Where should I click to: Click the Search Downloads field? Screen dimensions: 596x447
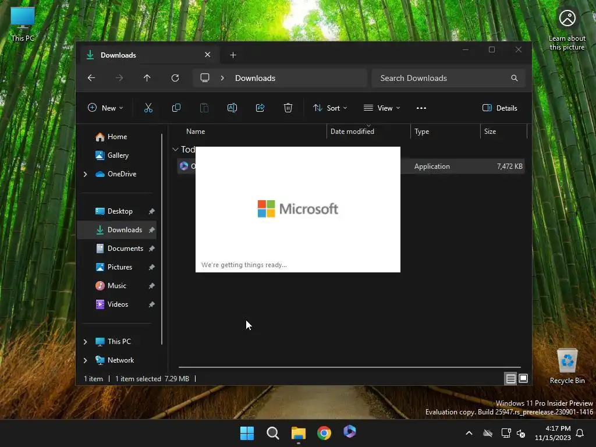point(449,78)
